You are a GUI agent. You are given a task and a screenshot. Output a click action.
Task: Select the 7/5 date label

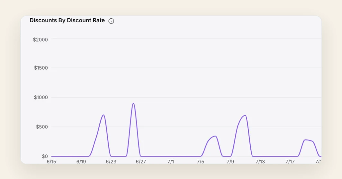pos(201,162)
